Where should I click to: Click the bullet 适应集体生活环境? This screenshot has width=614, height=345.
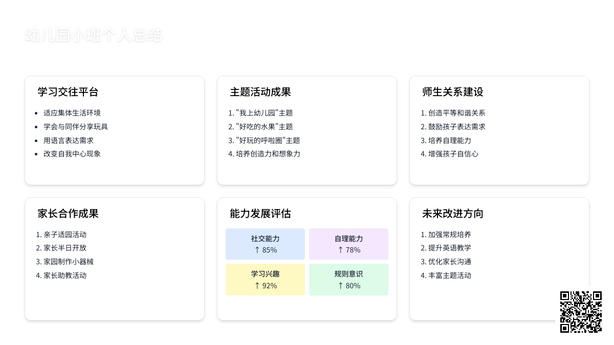click(72, 113)
